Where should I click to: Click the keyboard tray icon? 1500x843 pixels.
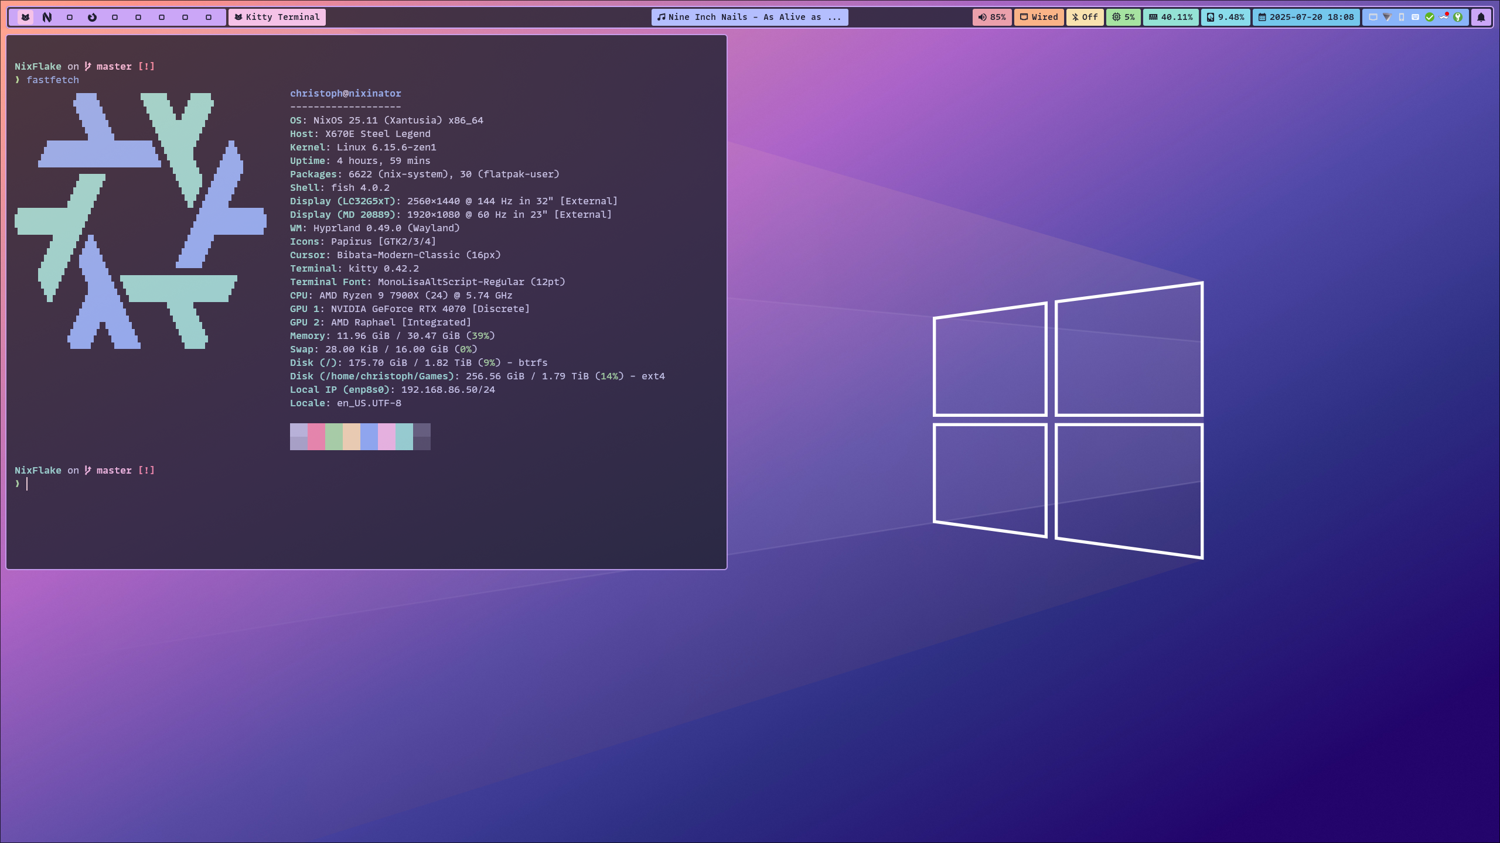[x=1415, y=17]
